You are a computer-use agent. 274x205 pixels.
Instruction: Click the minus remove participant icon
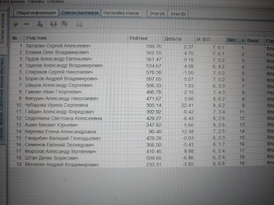(x=26, y=24)
